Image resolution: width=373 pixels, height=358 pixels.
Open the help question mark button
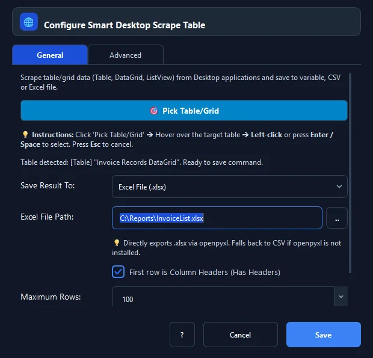pyautogui.click(x=182, y=335)
